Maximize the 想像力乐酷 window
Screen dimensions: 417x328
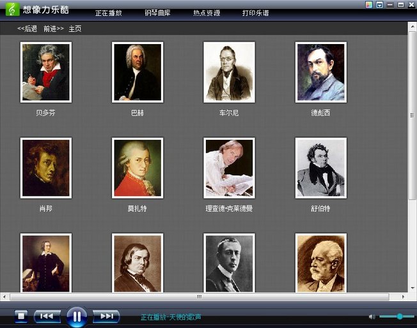coord(401,4)
